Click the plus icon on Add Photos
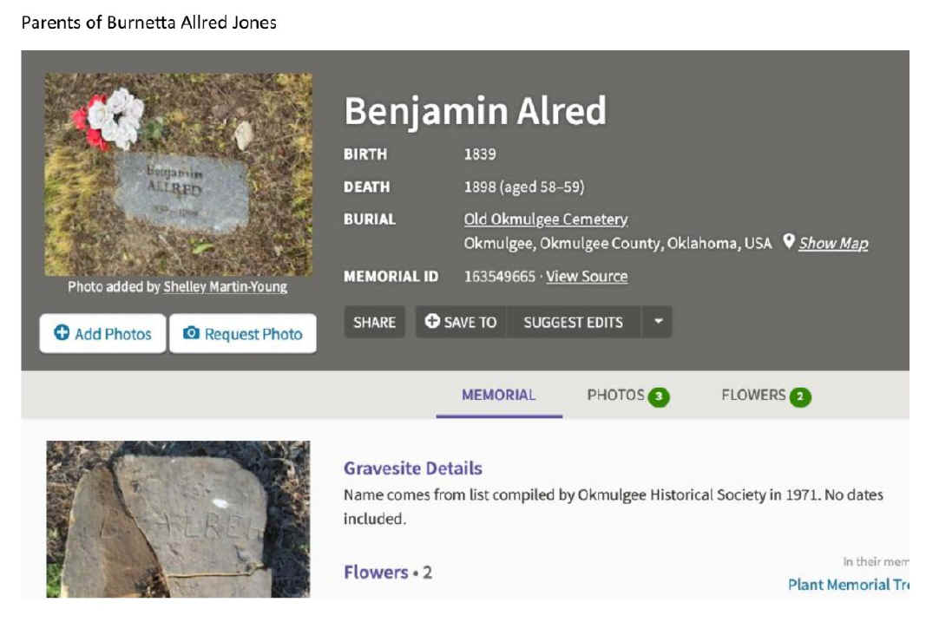This screenshot has width=926, height=622. 62,334
